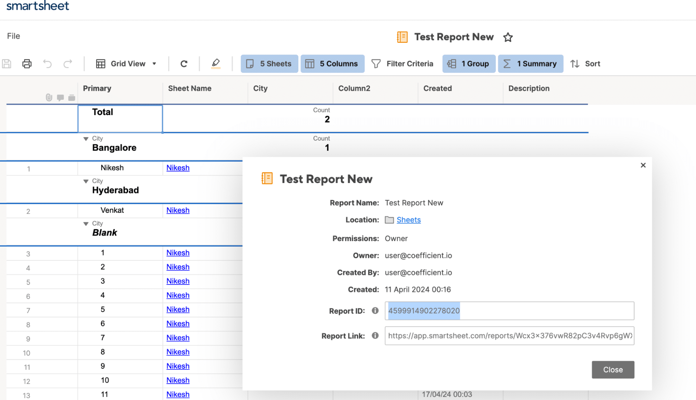696x400 pixels.
Task: Dismiss the dialog with the X button
Action: (643, 165)
